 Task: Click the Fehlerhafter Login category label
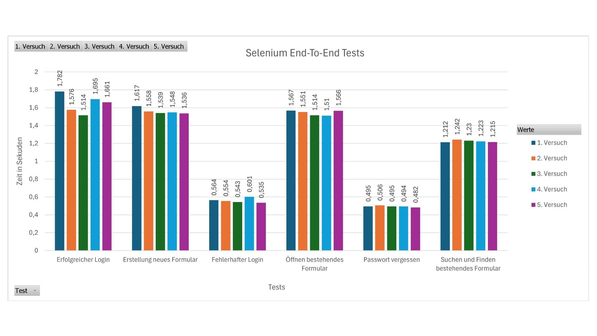[237, 260]
